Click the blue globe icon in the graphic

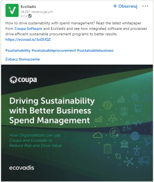[135, 136]
